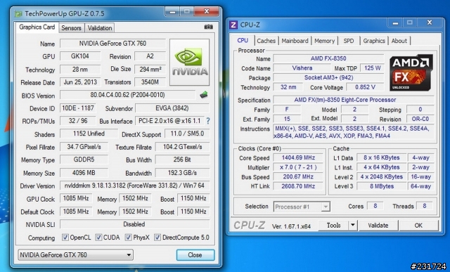
Task: Click the Die Size value 294 mm²
Action: click(x=150, y=69)
